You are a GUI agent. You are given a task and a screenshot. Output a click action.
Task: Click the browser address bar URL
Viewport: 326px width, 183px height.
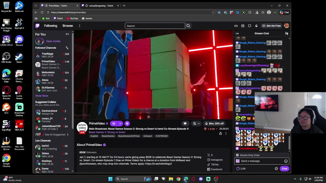click(68, 12)
